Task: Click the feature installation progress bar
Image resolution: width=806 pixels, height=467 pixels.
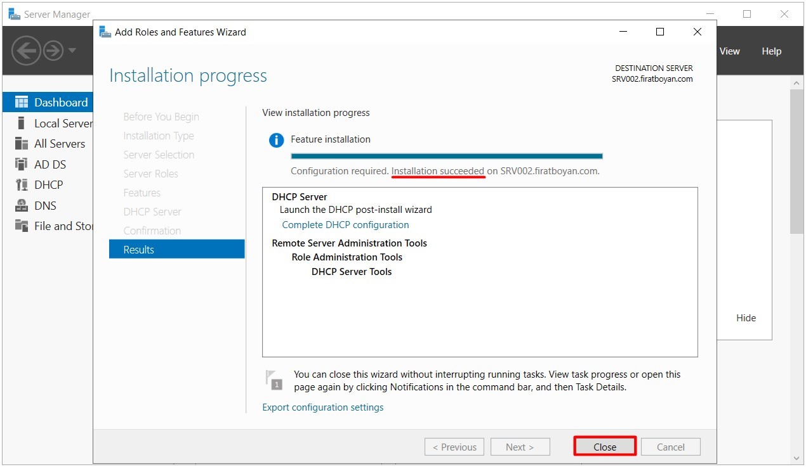Action: pyautogui.click(x=447, y=156)
